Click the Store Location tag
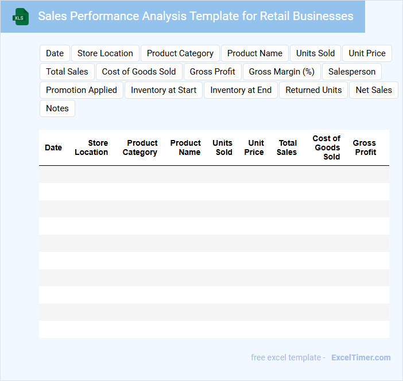The image size is (403, 381). pyautogui.click(x=105, y=53)
